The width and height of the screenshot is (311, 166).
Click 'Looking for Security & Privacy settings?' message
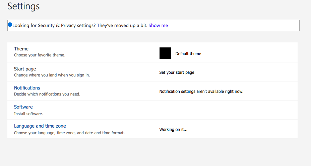tap(80, 25)
